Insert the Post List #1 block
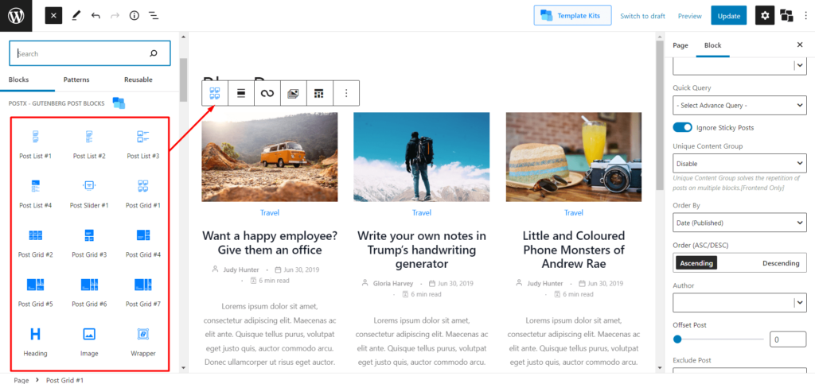Viewport: 815px width, 384px height. (x=35, y=144)
